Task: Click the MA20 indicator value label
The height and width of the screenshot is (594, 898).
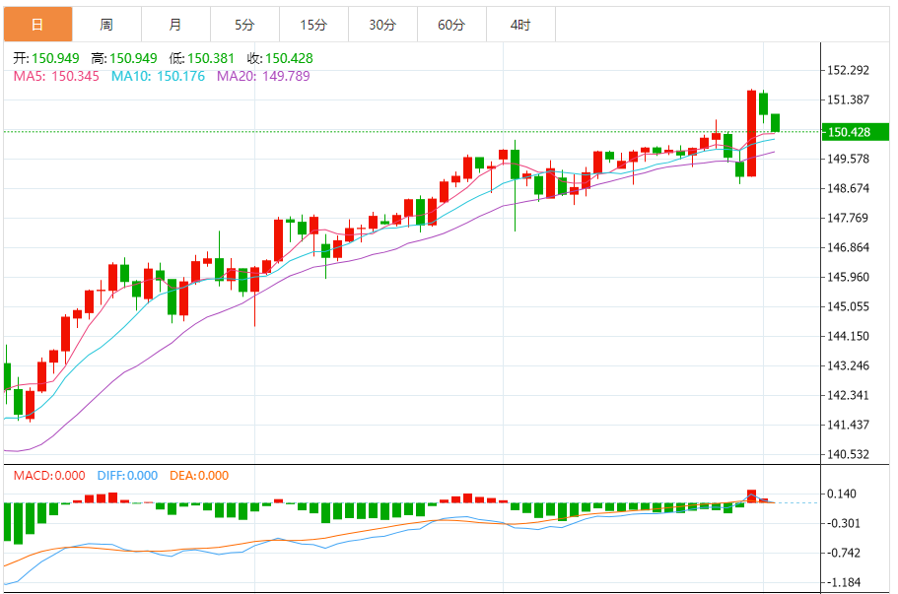Action: tap(263, 76)
